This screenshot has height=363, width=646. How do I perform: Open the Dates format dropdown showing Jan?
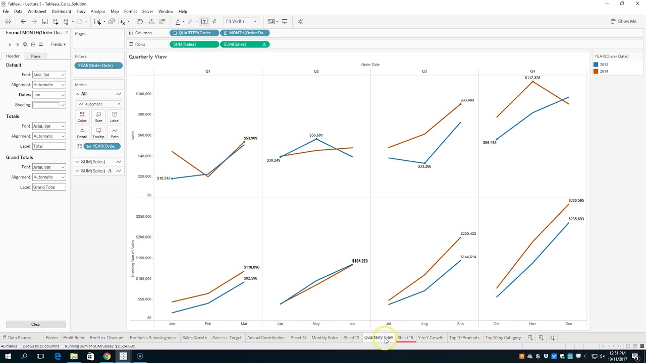click(49, 95)
